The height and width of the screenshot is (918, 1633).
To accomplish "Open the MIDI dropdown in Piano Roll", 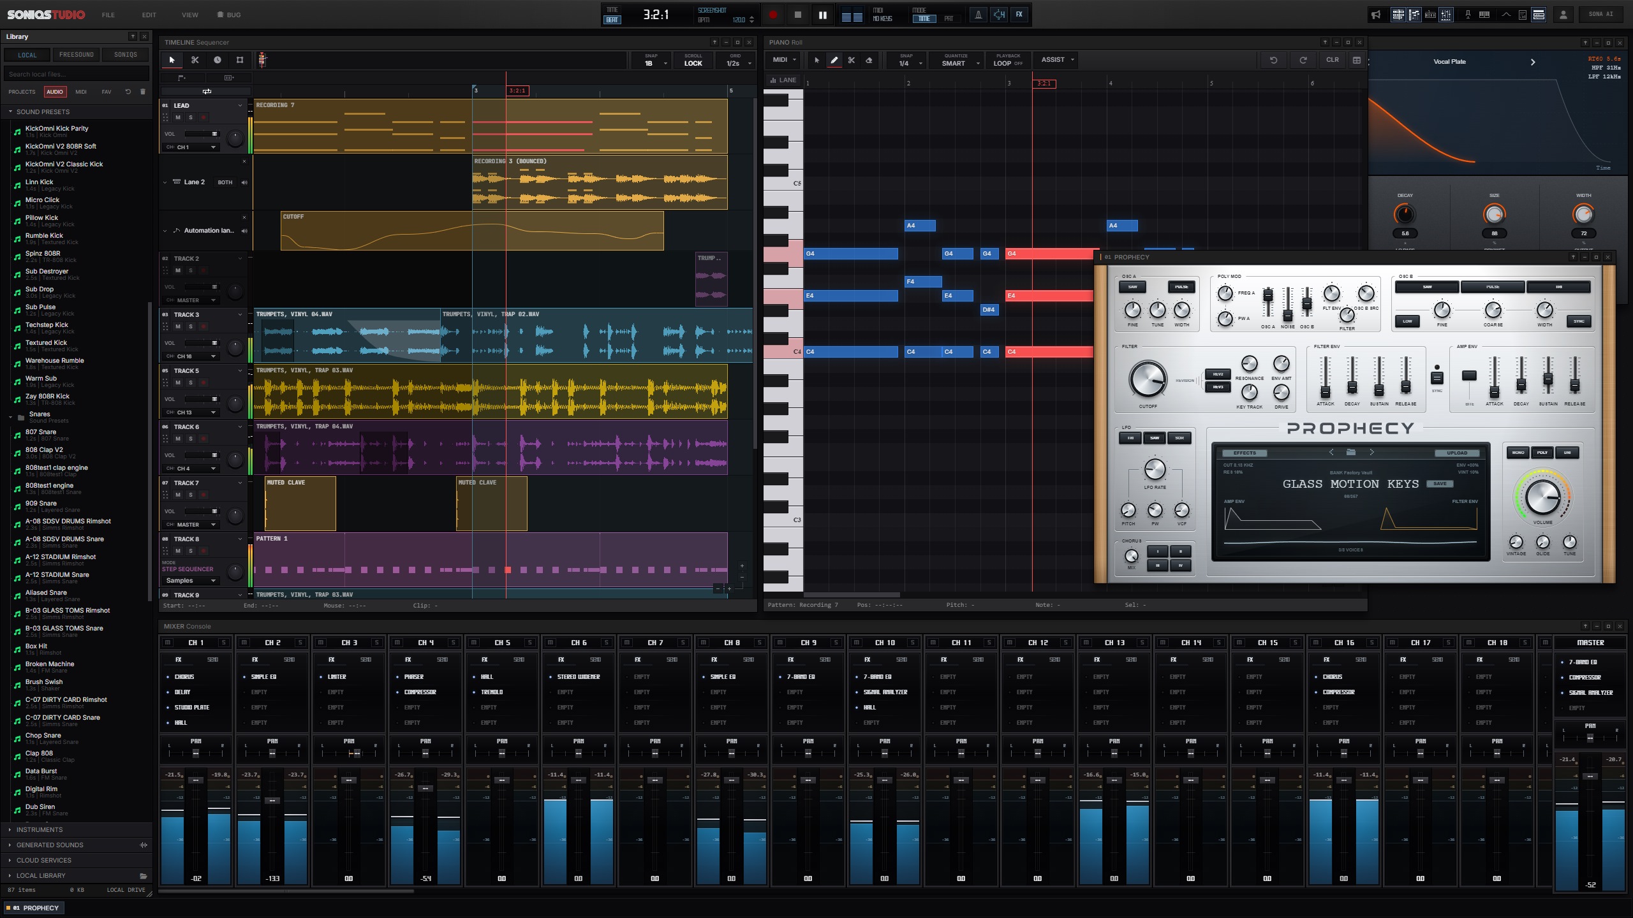I will [784, 60].
